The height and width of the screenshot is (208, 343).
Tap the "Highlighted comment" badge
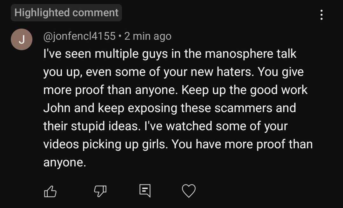click(x=66, y=13)
